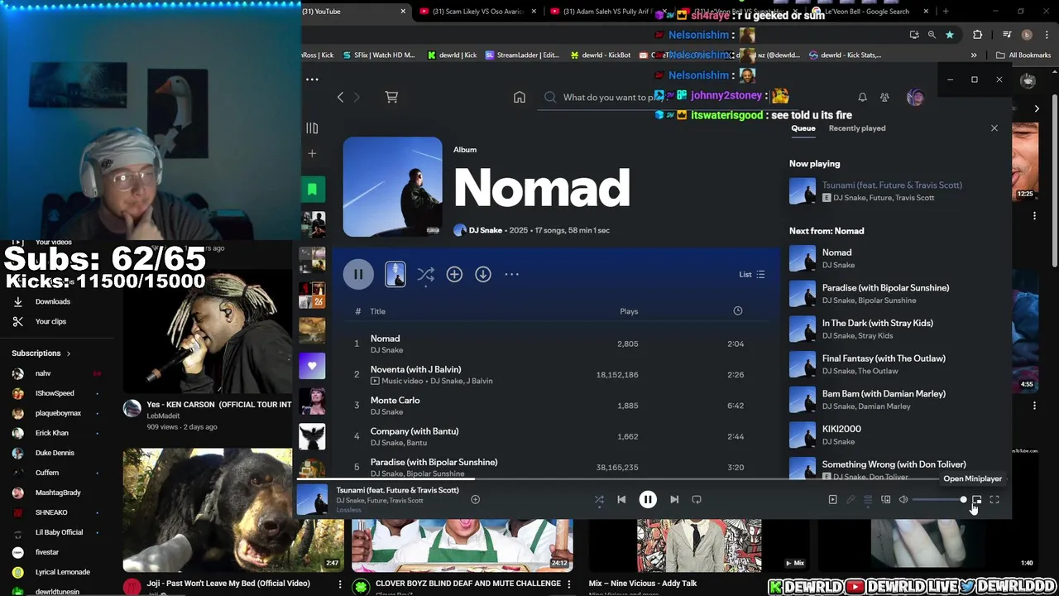This screenshot has height=596, width=1059.
Task: Skip to previous track in player bar
Action: tap(621, 499)
